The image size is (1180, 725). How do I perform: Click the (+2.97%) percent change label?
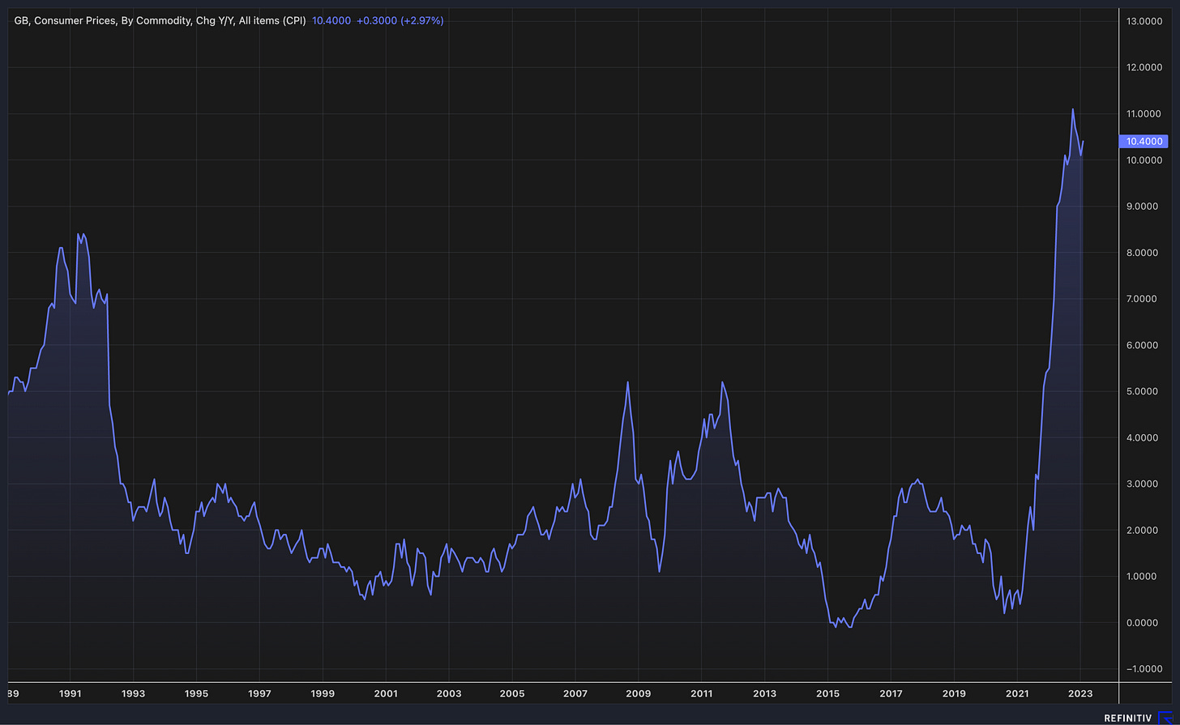422,20
